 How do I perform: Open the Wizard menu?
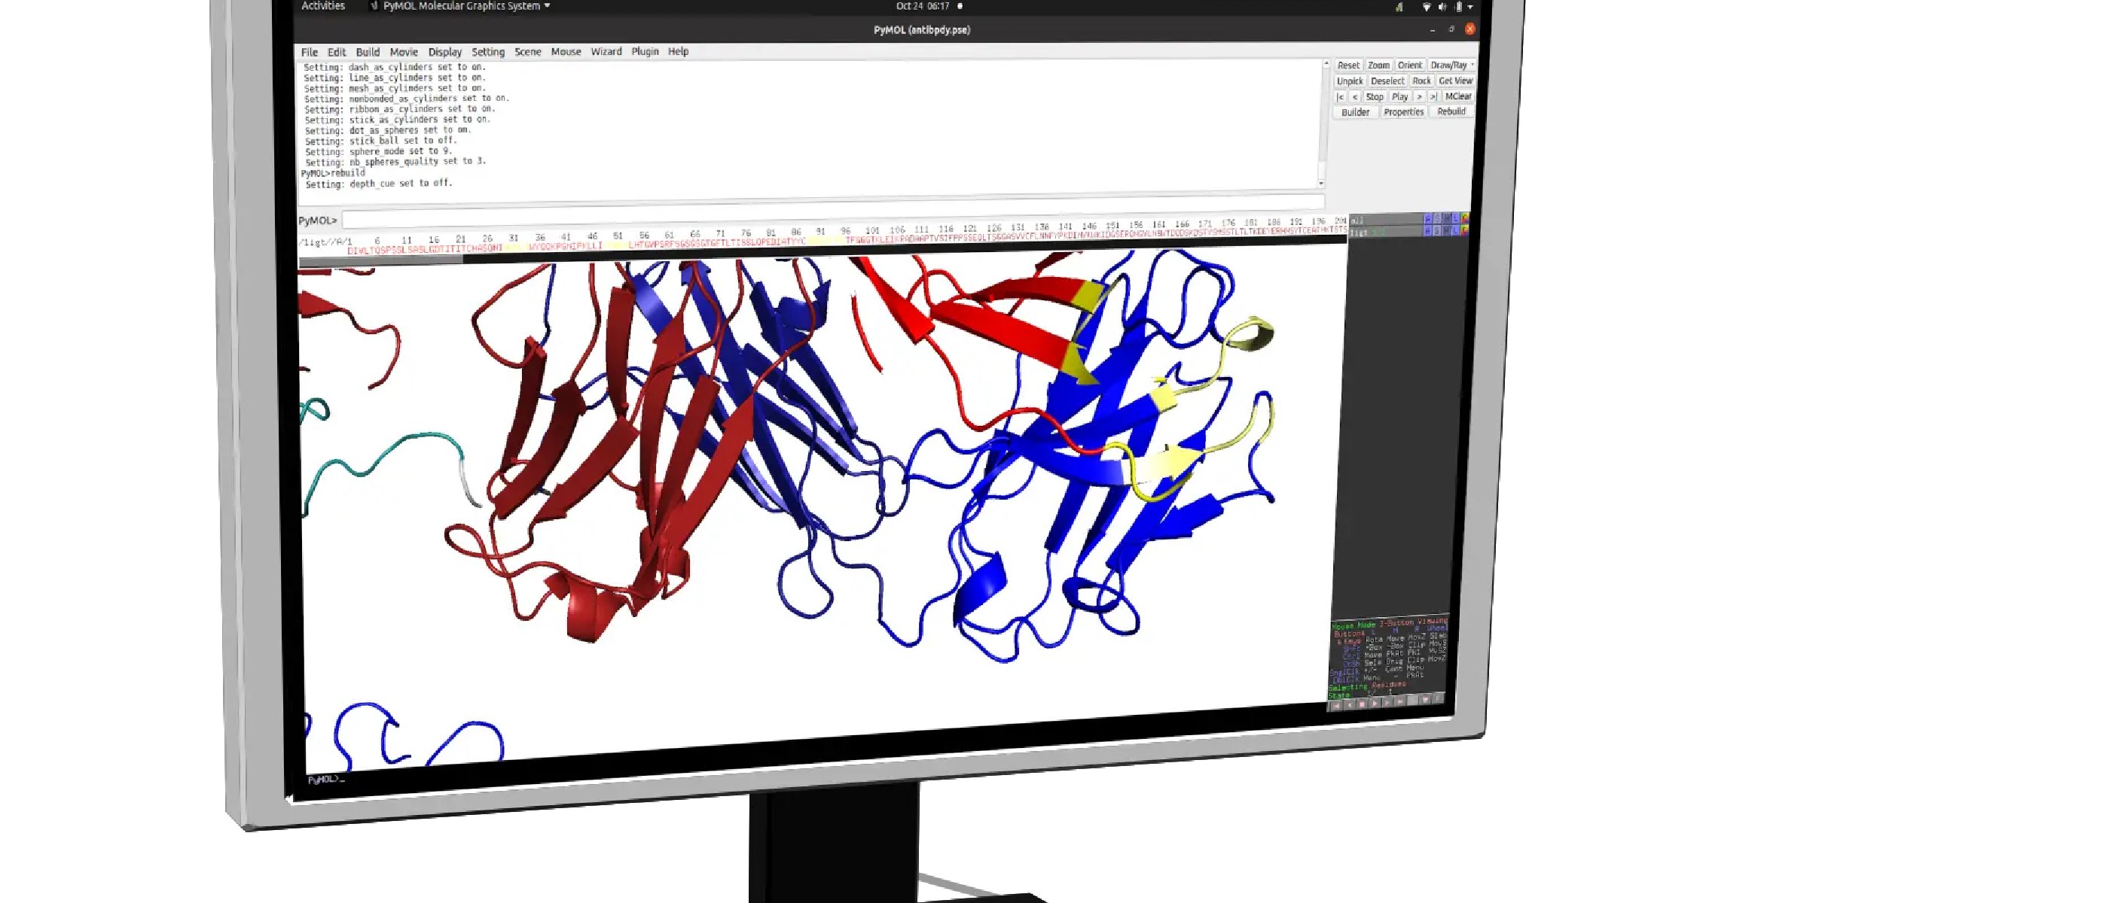pos(606,50)
